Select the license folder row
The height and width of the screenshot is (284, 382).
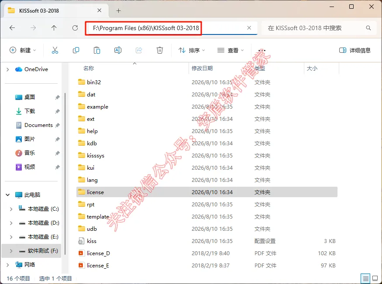[x=206, y=192]
